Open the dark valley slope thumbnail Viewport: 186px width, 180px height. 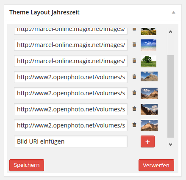[x=149, y=109]
